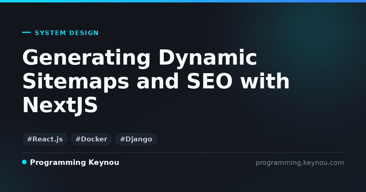The image size is (366, 192).
Task: Click the headline 'Generating Dynamic Sitemaps and SEO with NextJS'
Action: (x=156, y=82)
